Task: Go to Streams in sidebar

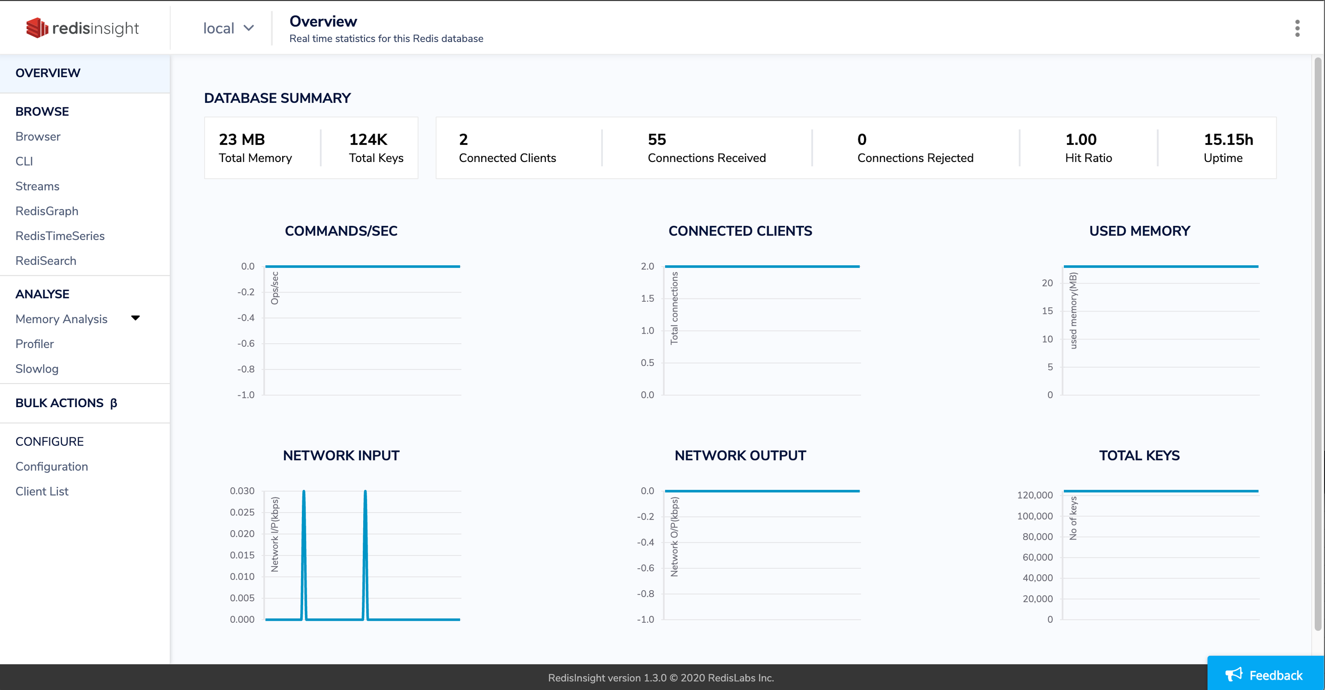Action: [x=37, y=186]
